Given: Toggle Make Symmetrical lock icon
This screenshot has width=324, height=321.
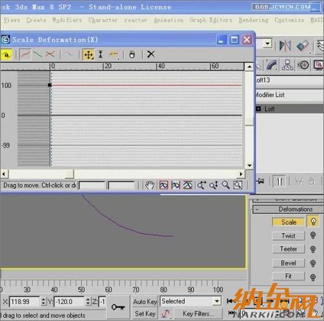Looking at the screenshot, I should click(x=6, y=54).
